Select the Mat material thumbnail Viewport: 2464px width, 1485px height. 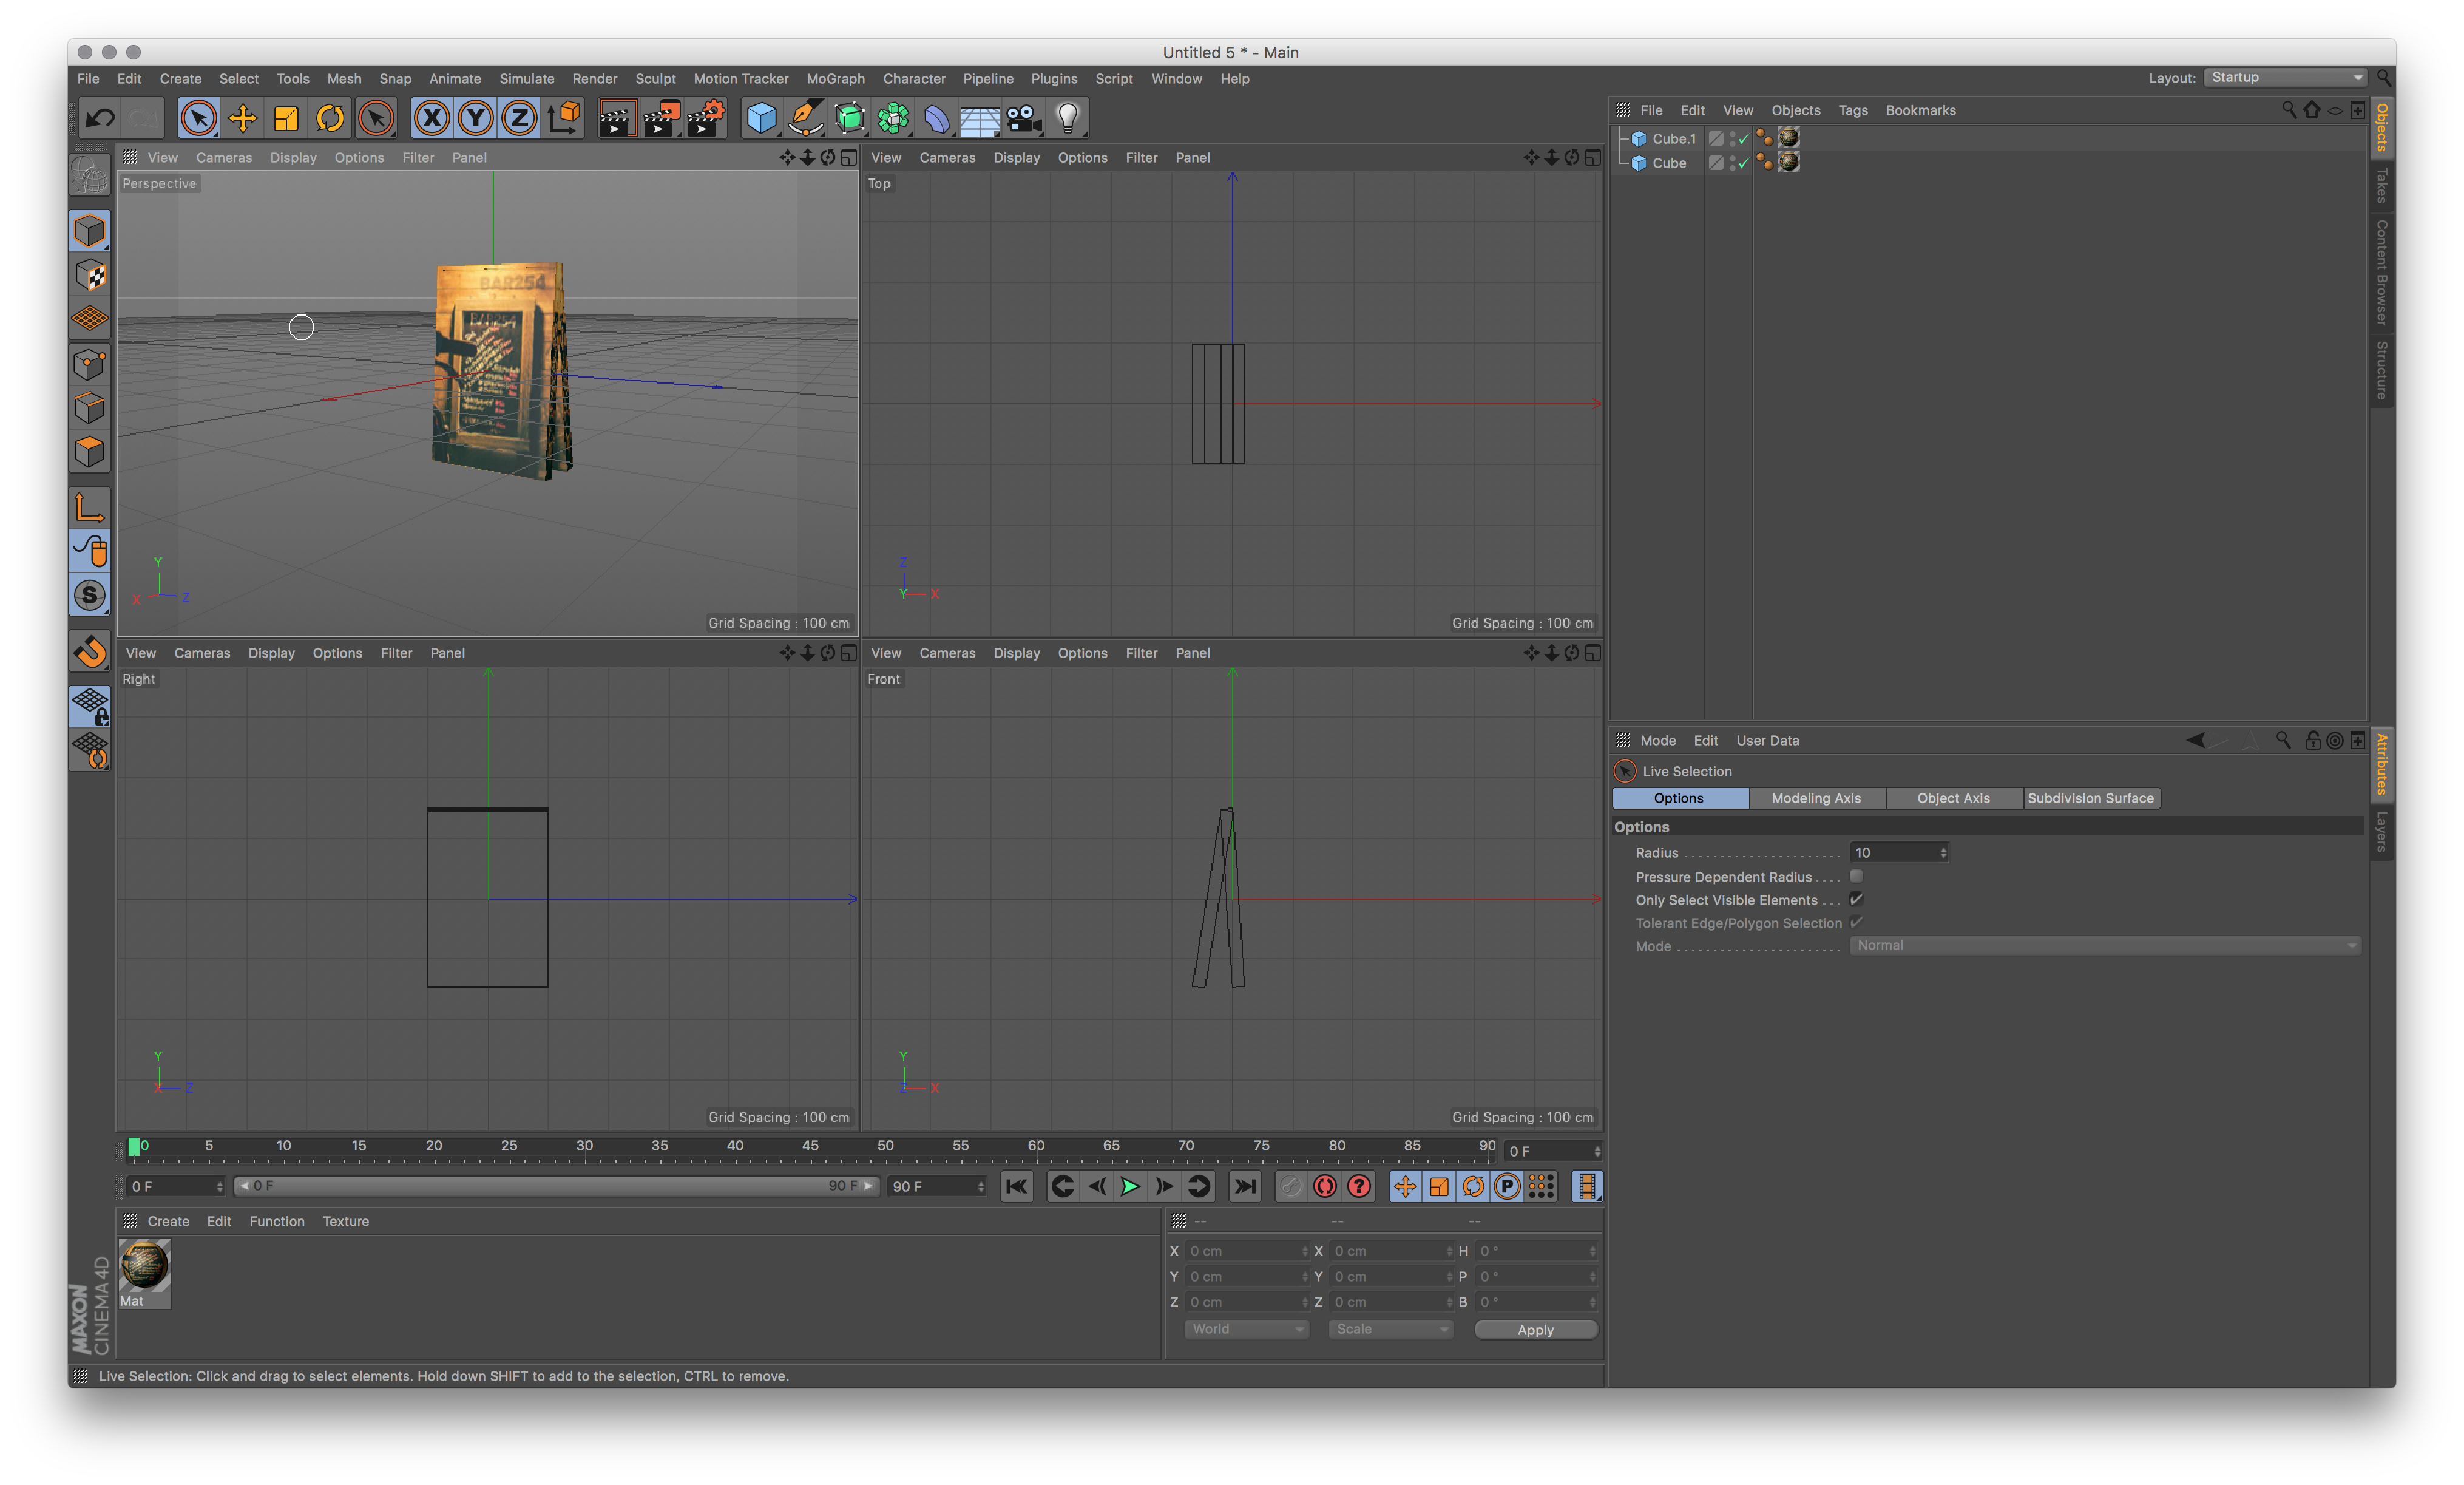pyautogui.click(x=144, y=1266)
